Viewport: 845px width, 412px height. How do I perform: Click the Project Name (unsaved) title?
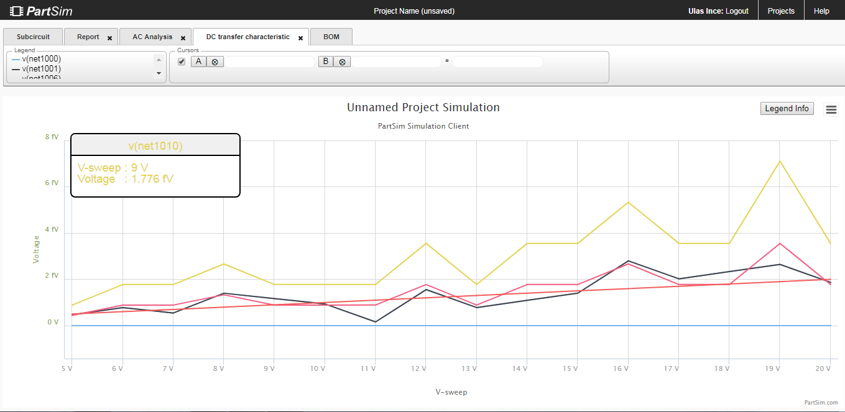coord(414,11)
